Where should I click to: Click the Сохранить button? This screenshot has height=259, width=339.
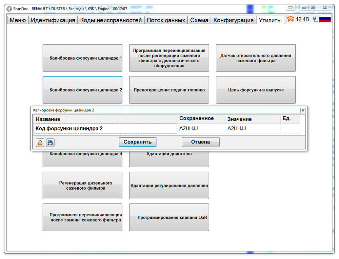(138, 142)
